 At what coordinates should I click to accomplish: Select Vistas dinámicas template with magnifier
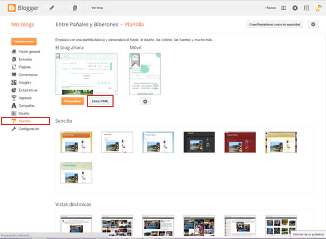coord(240,225)
